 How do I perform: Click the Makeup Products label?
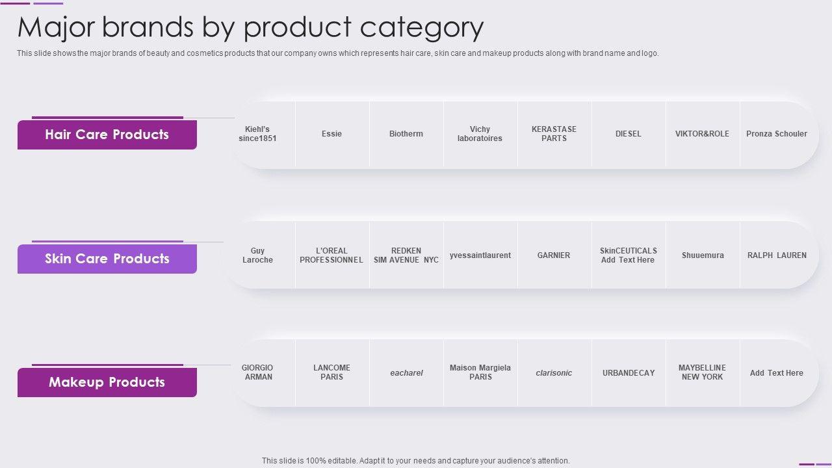[107, 382]
